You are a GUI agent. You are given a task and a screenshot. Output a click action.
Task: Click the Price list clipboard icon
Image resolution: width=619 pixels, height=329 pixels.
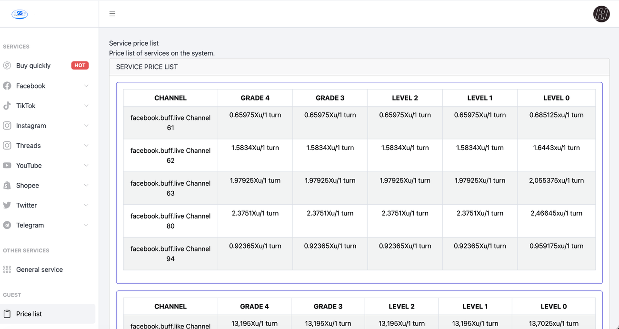[x=7, y=314]
